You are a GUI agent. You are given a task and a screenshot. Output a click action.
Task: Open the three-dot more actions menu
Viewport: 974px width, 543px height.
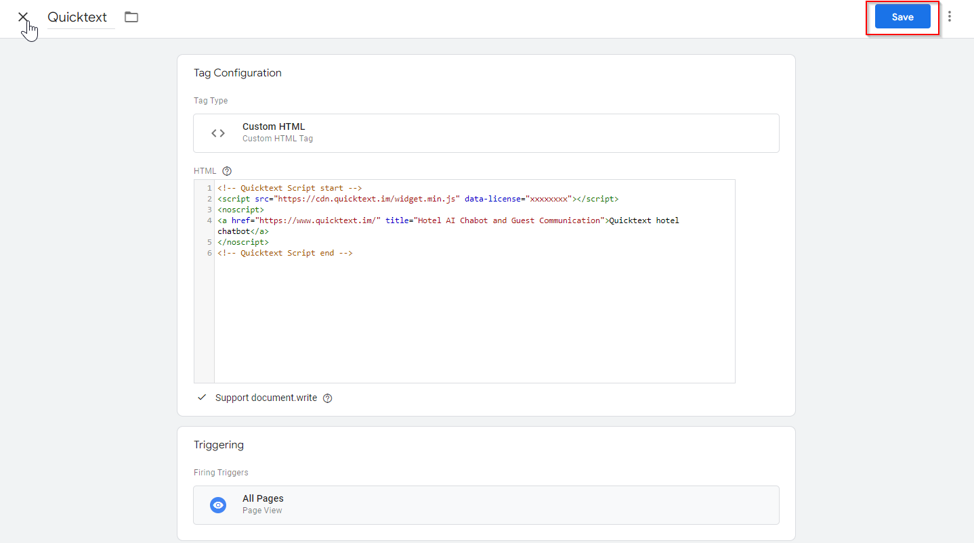(950, 17)
